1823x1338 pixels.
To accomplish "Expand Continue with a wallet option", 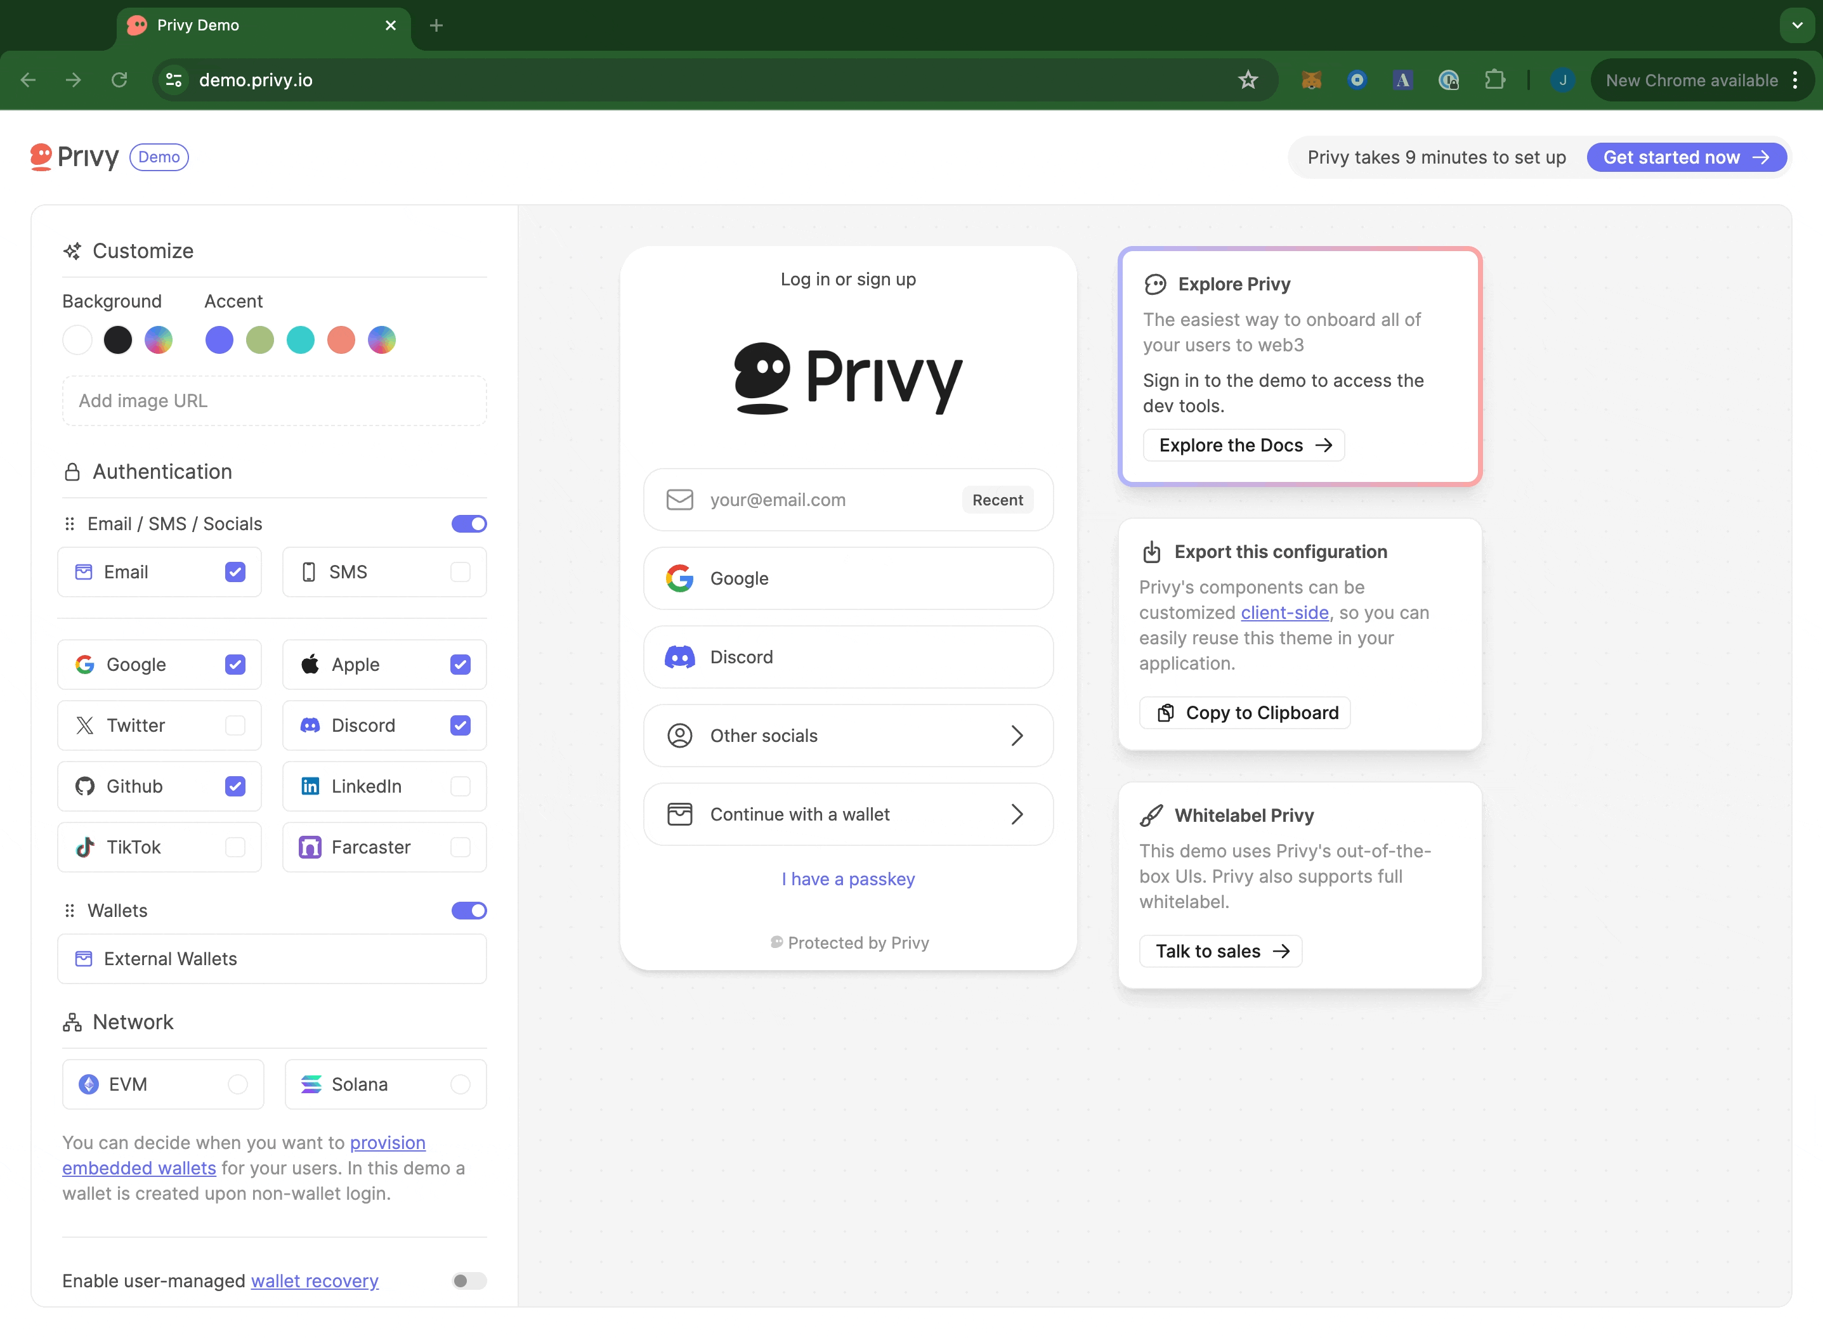I will (x=1017, y=814).
